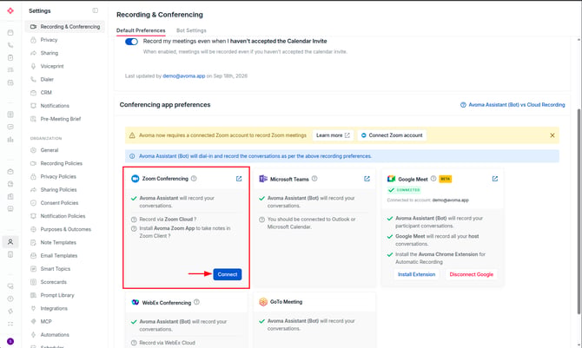Switch to the Bot Settings tab
Viewport: 582px width, 348px height.
[191, 30]
